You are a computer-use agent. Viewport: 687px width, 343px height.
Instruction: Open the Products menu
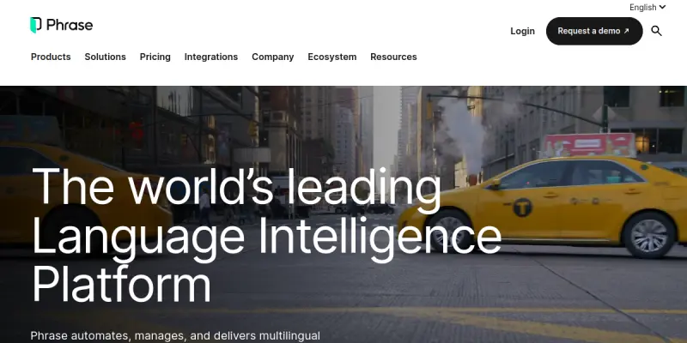[x=51, y=57]
